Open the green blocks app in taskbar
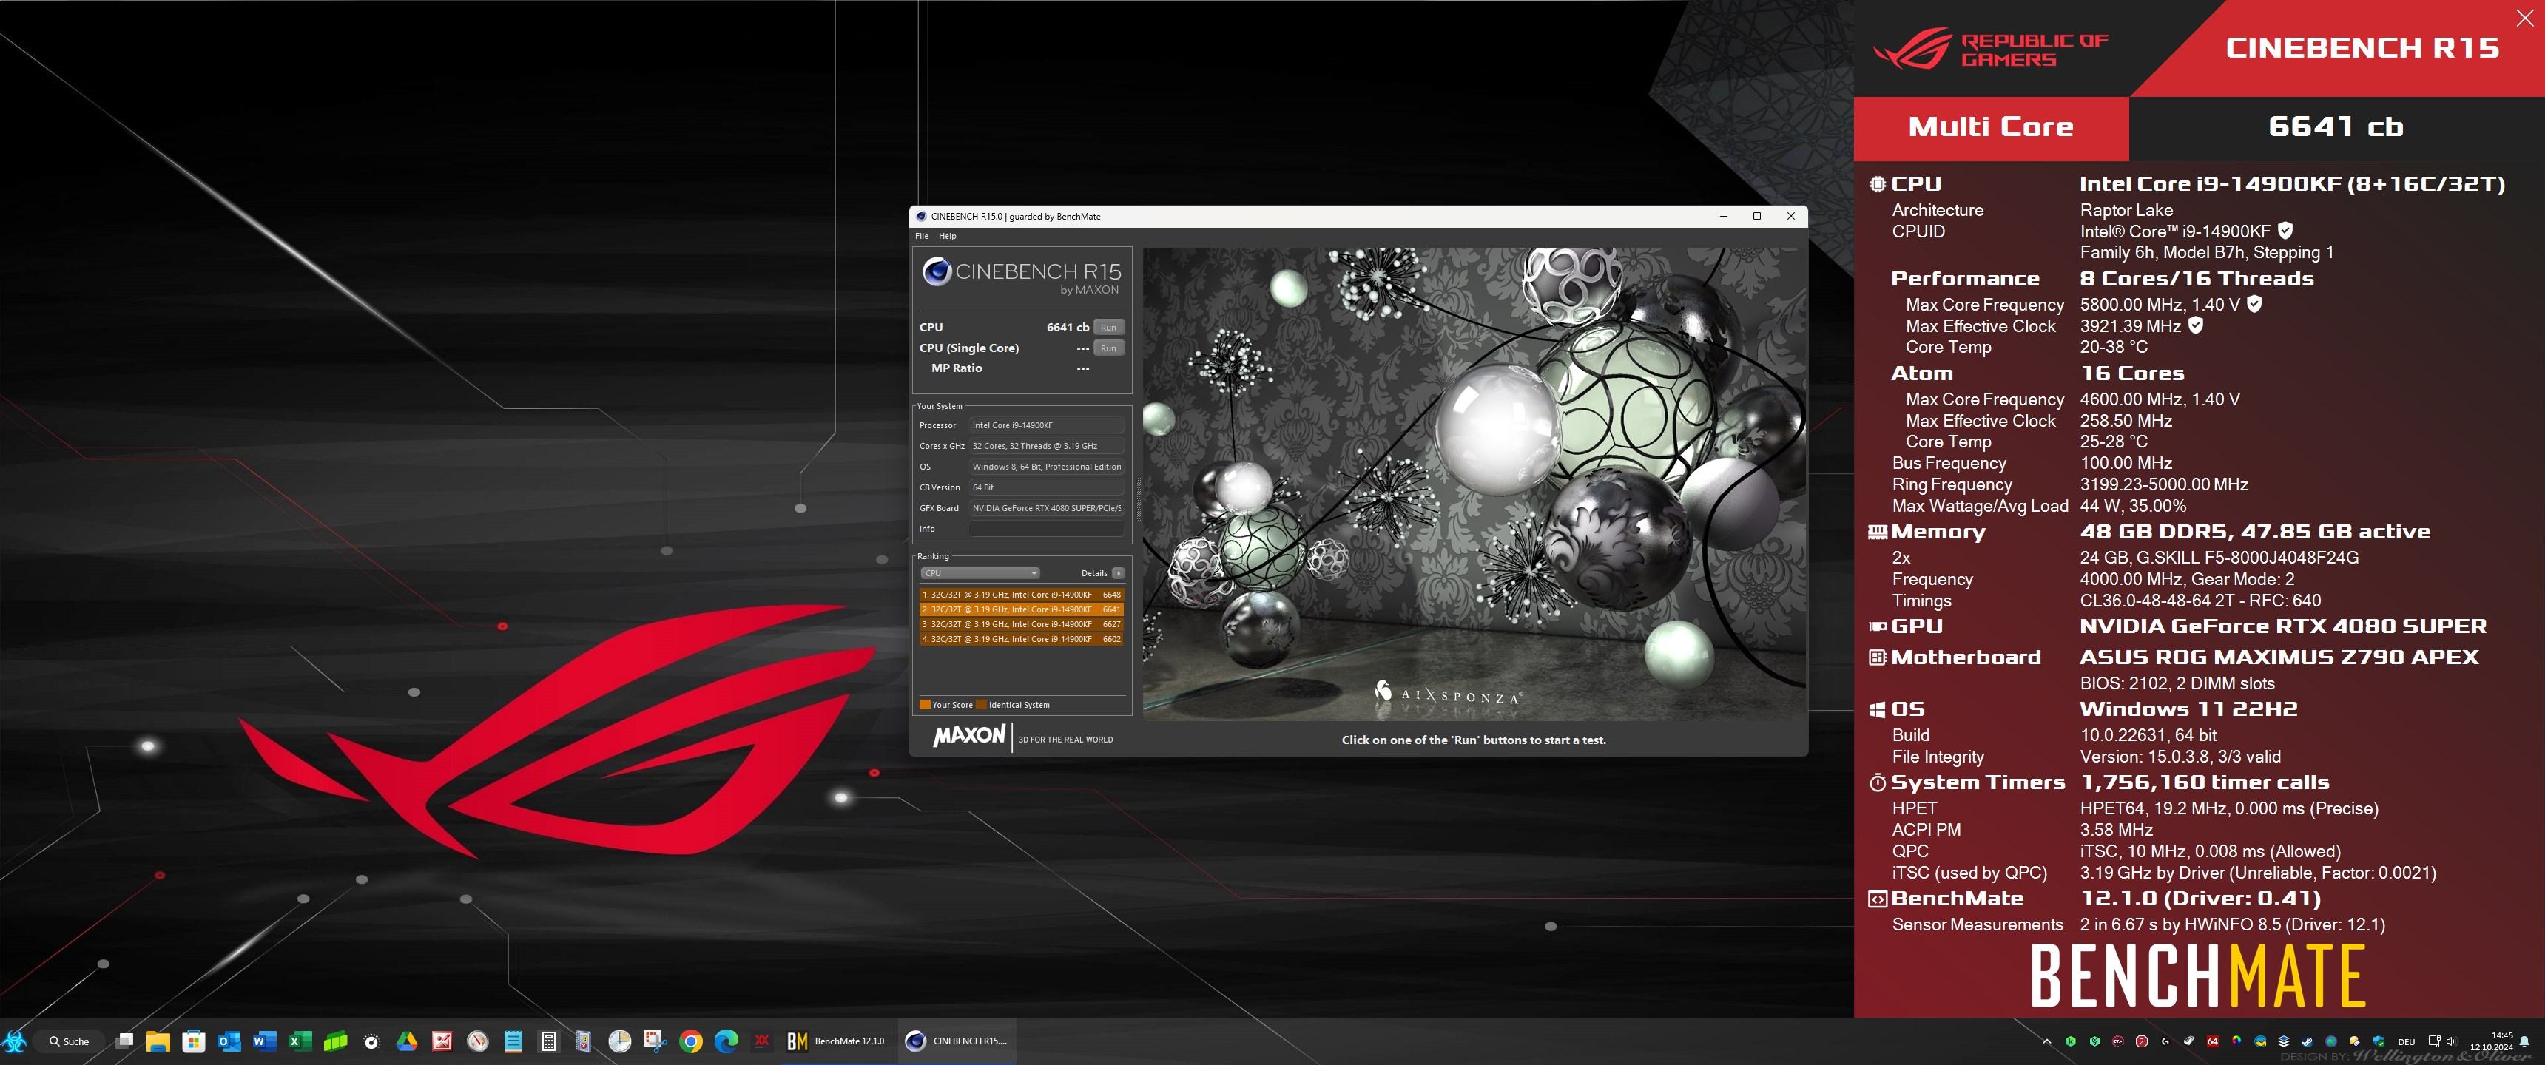The width and height of the screenshot is (2545, 1065). [x=336, y=1041]
